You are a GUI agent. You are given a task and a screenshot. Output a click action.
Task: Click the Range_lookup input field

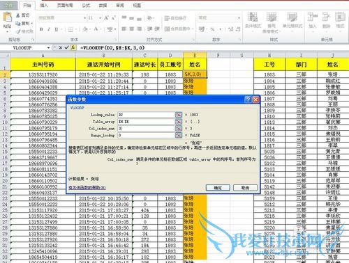(x=146, y=135)
